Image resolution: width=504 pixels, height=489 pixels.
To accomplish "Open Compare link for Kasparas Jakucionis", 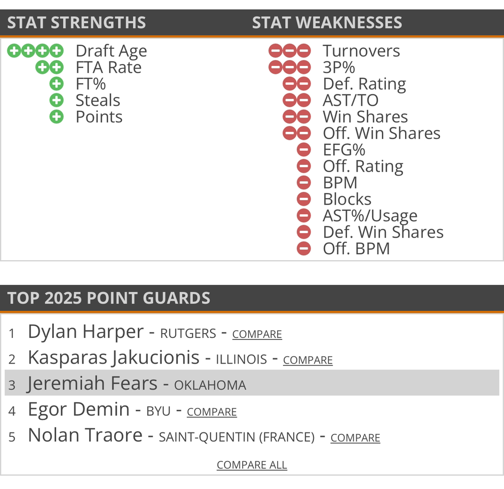I will (x=308, y=361).
